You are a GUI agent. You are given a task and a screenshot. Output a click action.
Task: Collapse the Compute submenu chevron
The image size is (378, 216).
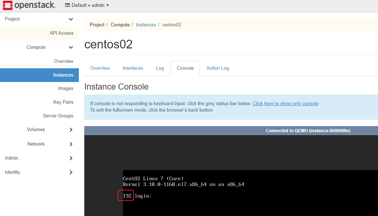click(71, 47)
